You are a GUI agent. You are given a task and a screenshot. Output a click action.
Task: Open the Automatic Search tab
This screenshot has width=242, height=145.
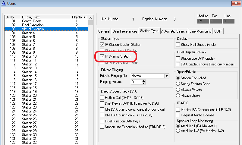(174, 31)
